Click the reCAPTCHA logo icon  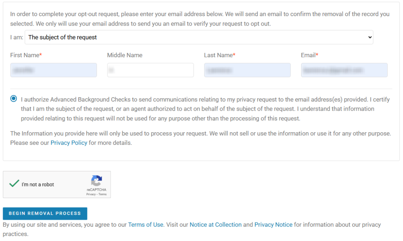pyautogui.click(x=96, y=181)
